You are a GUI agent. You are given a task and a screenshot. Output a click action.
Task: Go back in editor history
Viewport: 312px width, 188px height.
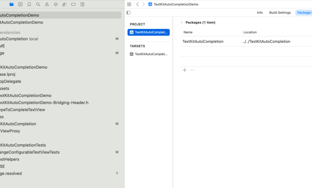[138, 4]
